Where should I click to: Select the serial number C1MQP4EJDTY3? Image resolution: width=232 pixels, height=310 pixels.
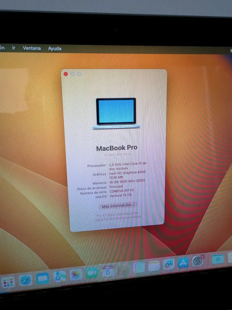[122, 191]
